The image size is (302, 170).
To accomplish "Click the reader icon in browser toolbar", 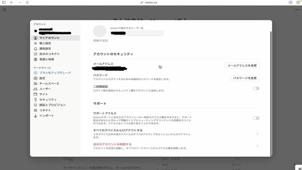I will click(290, 2).
